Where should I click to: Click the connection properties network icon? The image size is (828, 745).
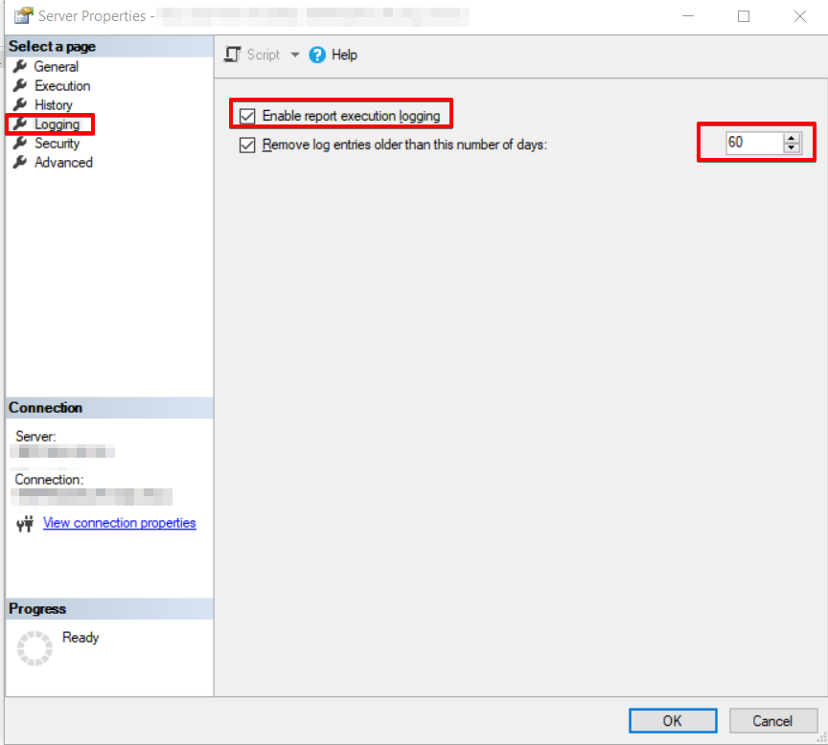(26, 524)
